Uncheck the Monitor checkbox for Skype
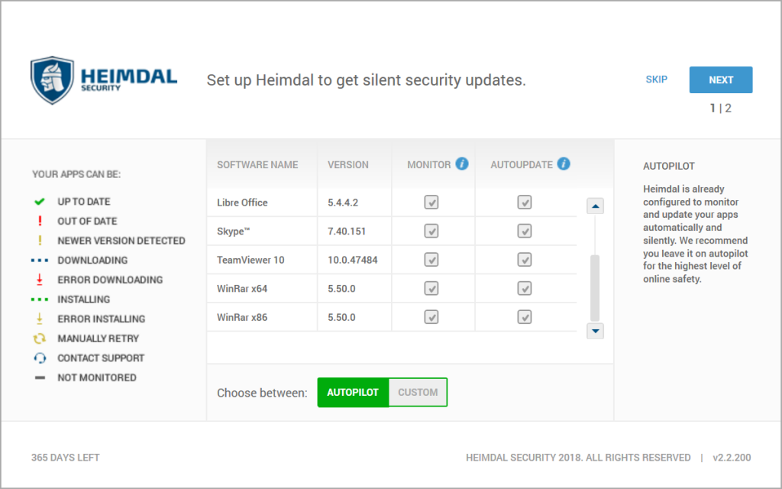The width and height of the screenshot is (782, 489). coord(432,231)
